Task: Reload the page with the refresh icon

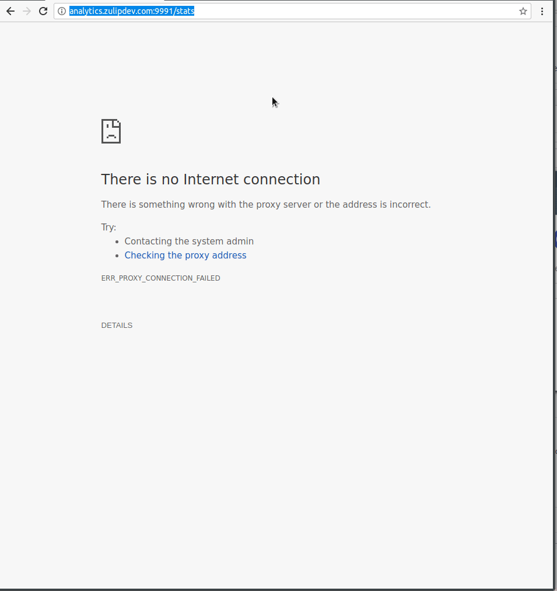Action: pos(43,11)
